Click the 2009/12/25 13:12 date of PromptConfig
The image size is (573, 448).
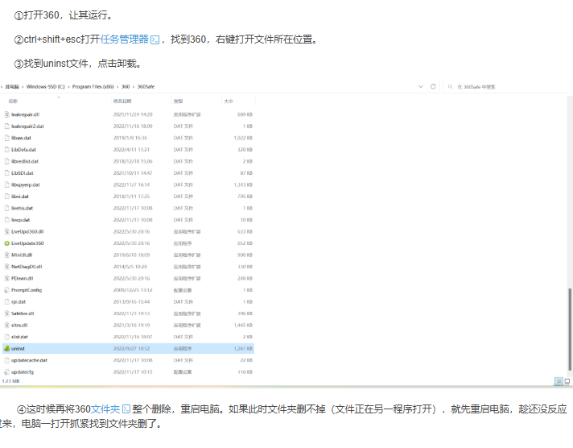[x=133, y=290]
